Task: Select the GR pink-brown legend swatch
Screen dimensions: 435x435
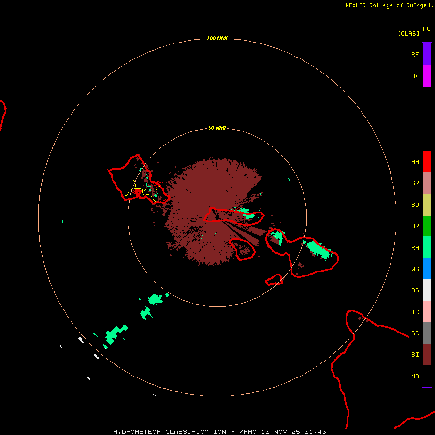Action: (x=427, y=183)
